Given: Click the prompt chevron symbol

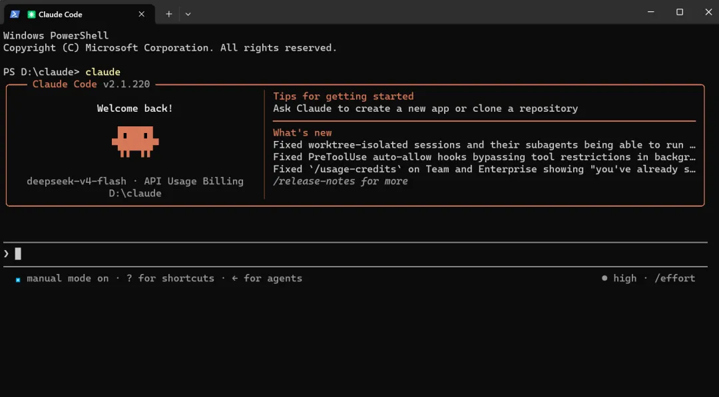Looking at the screenshot, I should (7, 253).
